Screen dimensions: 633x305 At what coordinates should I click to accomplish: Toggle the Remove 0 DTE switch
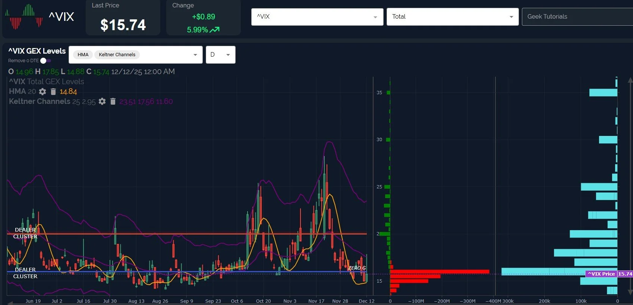click(x=45, y=61)
